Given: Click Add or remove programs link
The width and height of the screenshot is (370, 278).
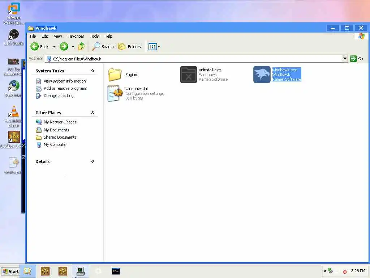Looking at the screenshot, I should (65, 88).
